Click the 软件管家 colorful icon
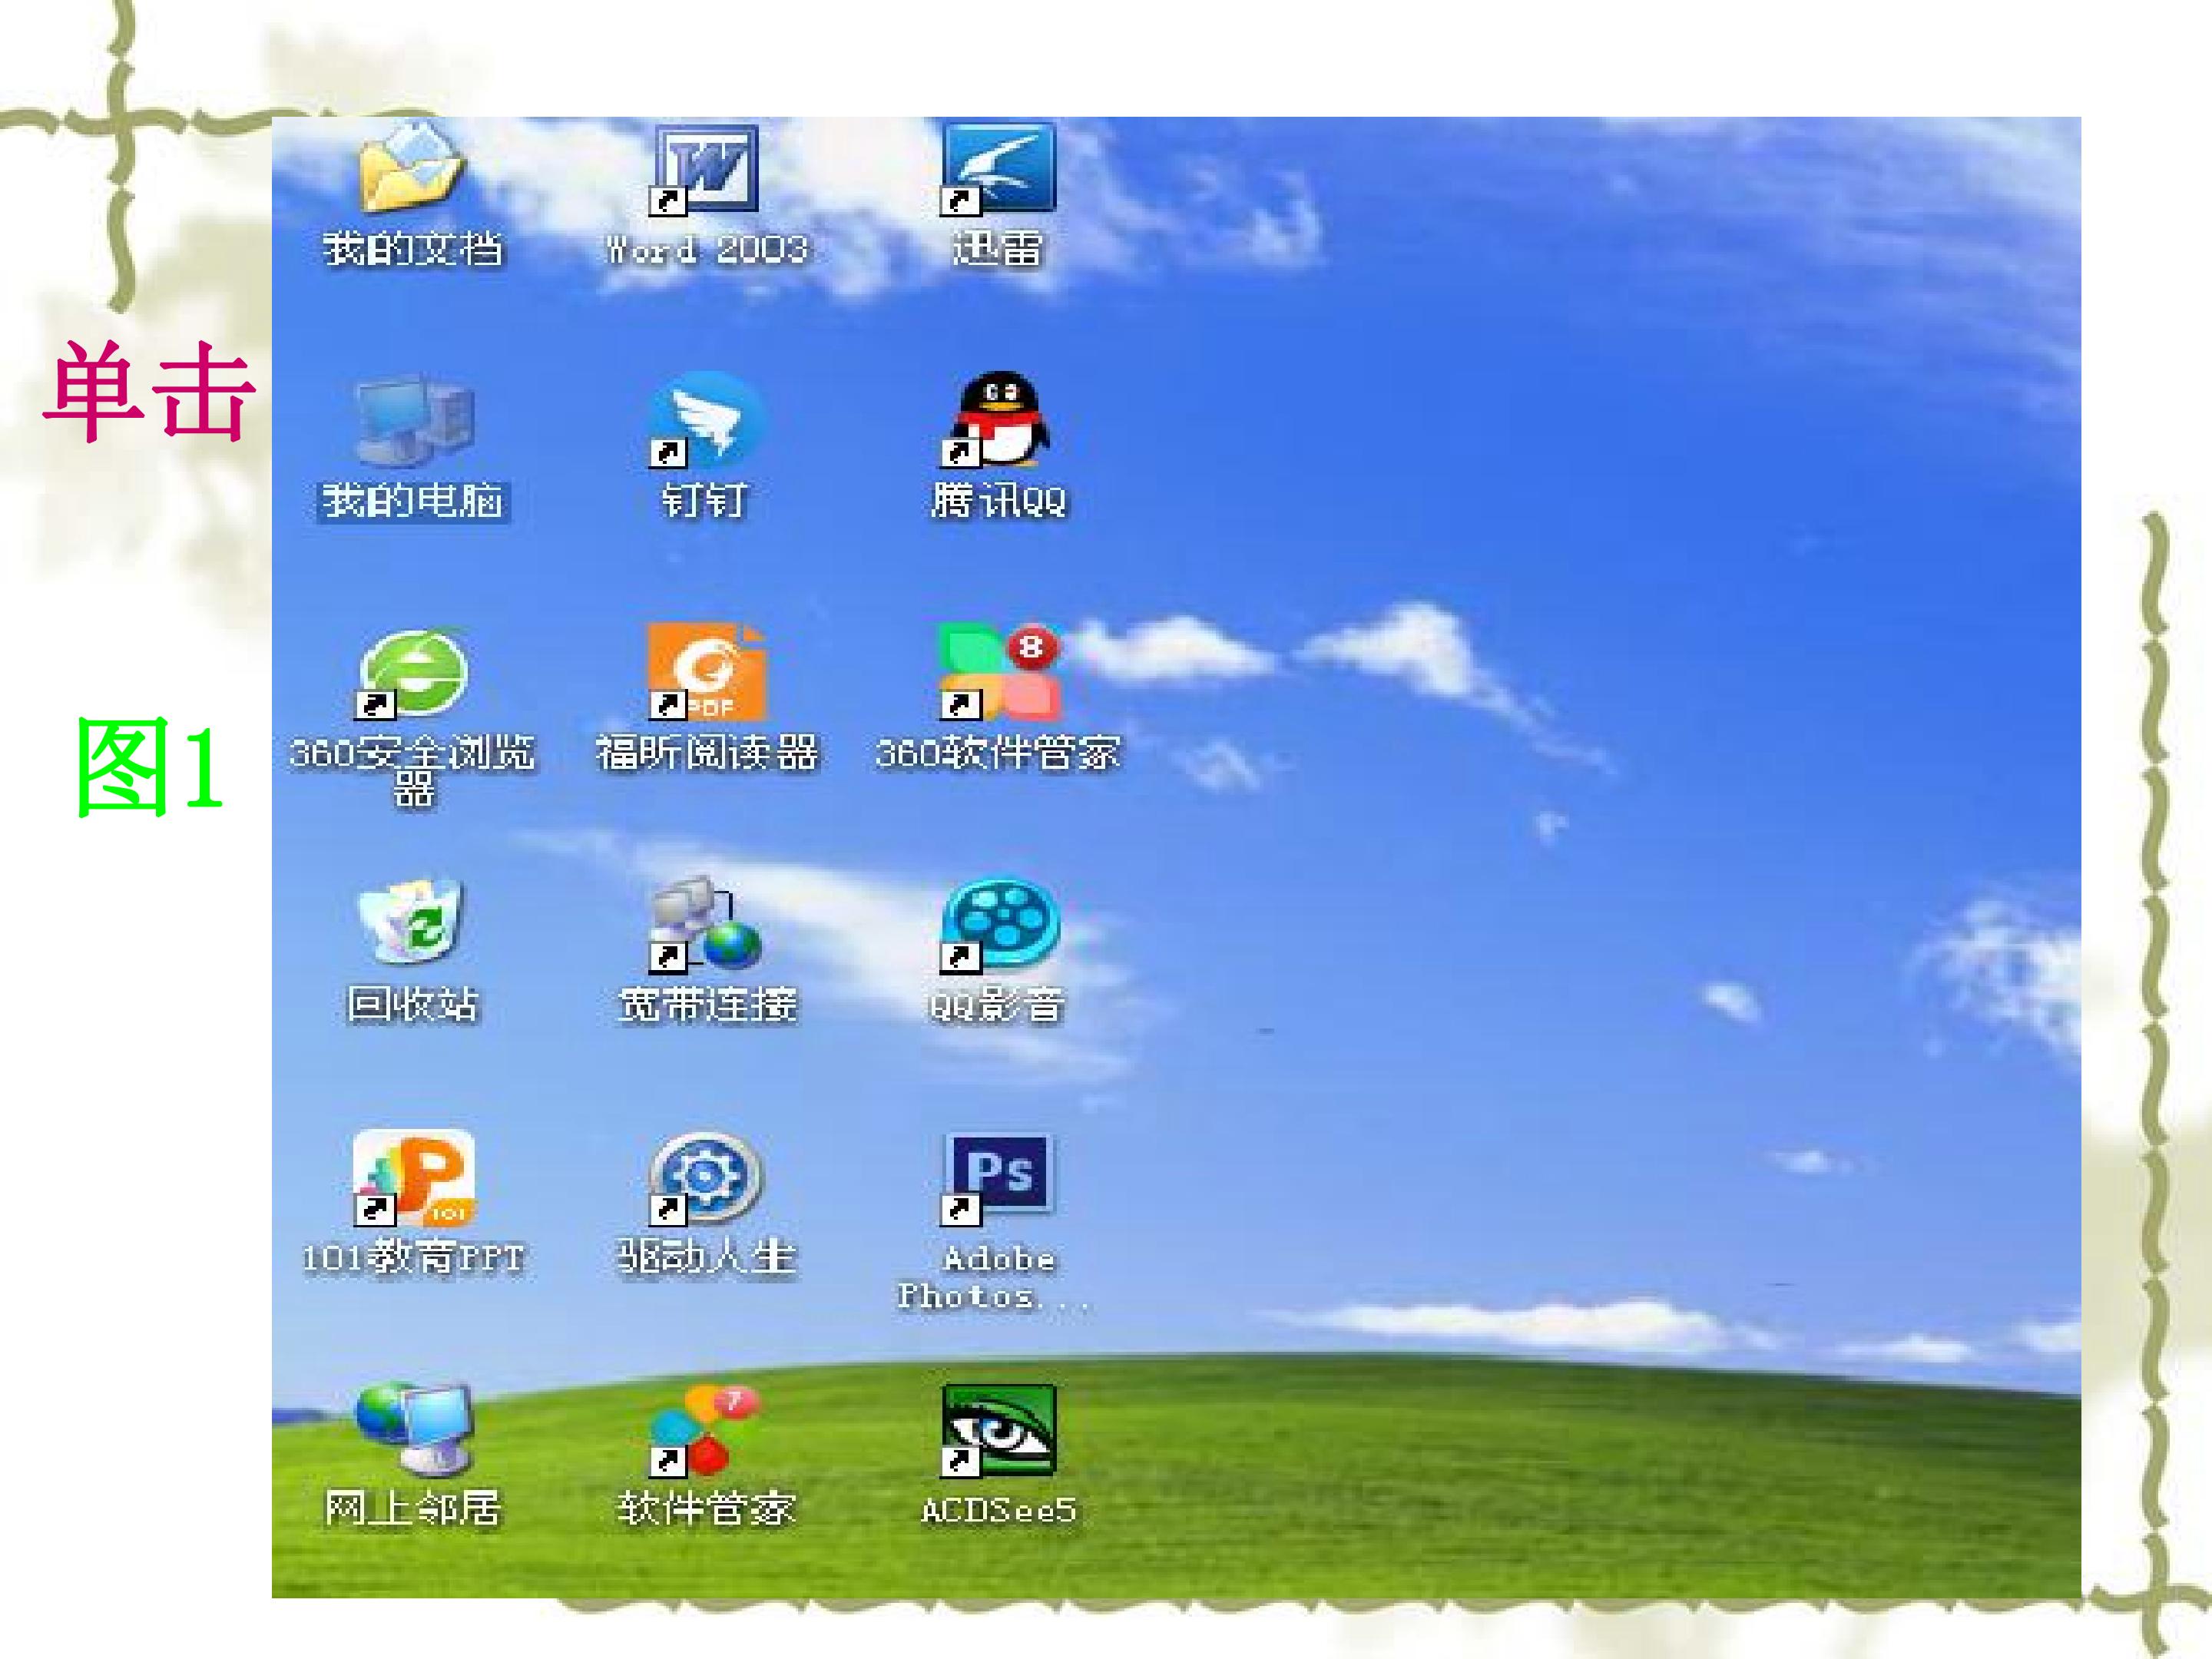The width and height of the screenshot is (2212, 1659). tap(705, 1431)
